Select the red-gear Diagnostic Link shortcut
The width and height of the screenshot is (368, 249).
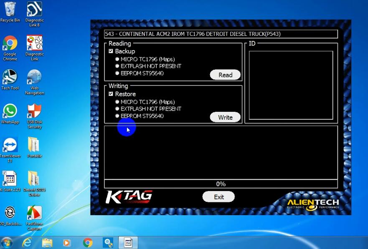pyautogui.click(x=34, y=48)
